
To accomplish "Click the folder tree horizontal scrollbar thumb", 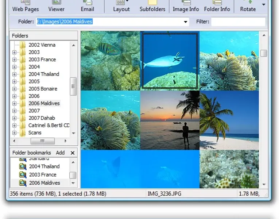I will [x=42, y=141].
